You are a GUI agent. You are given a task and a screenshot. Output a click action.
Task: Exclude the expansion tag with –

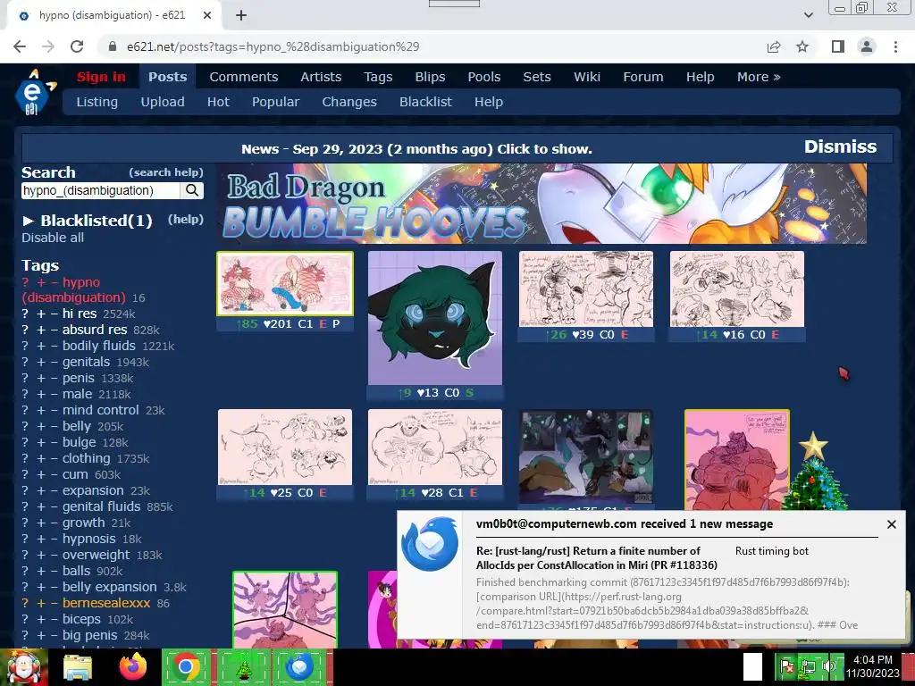pyautogui.click(x=55, y=491)
